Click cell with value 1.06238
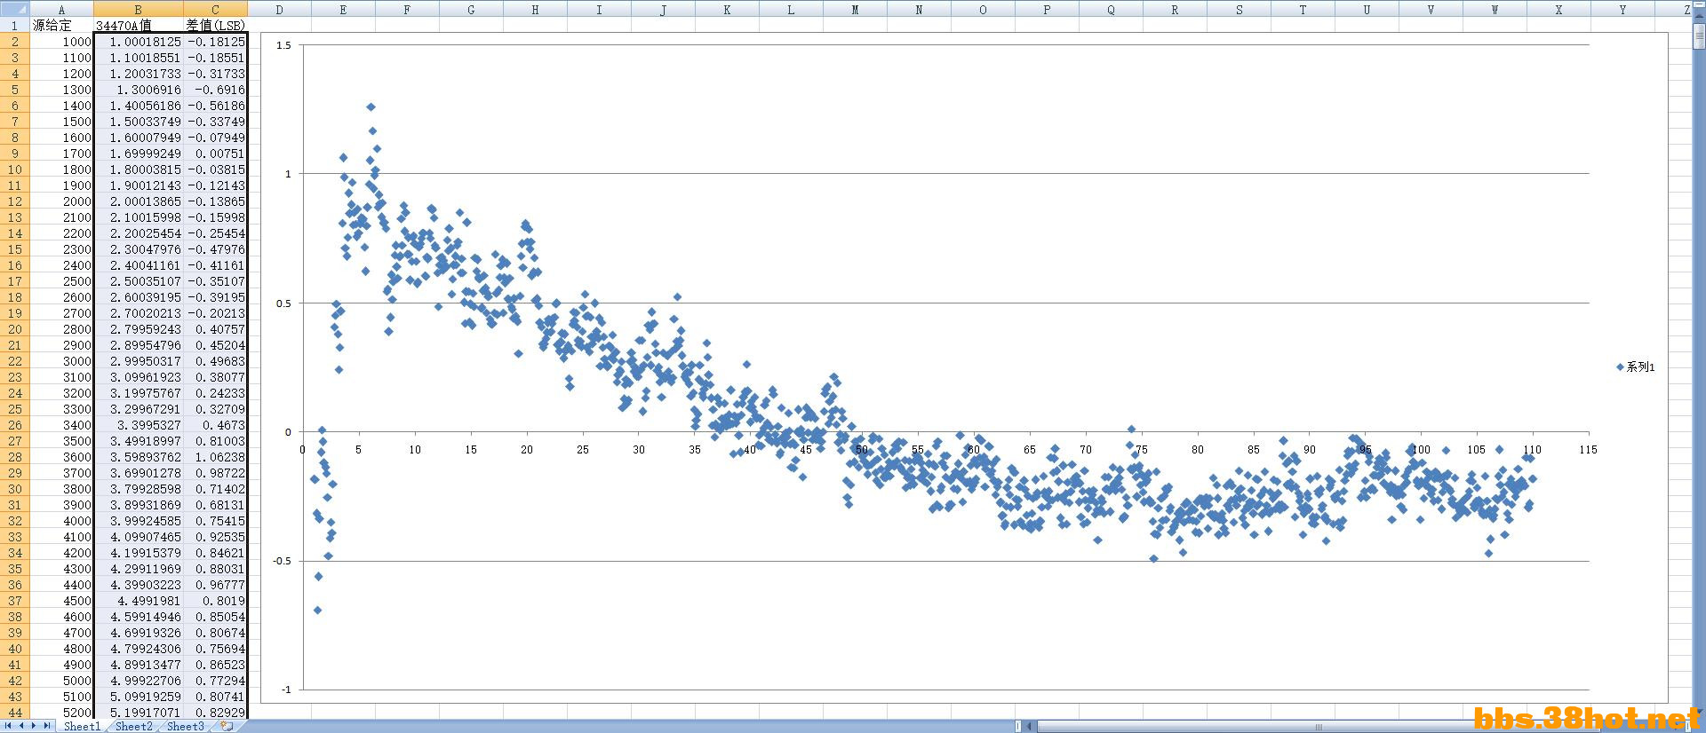This screenshot has height=733, width=1706. 214,457
